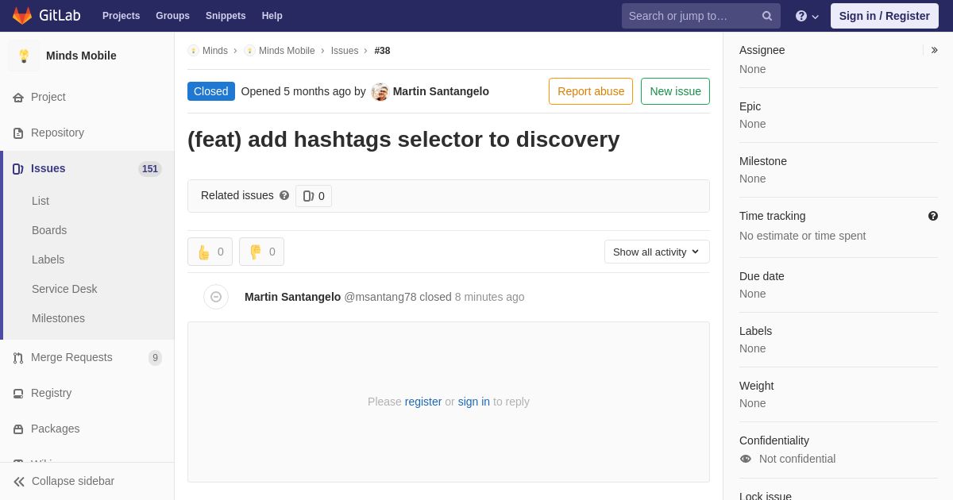Screen dimensions: 953x500
Task: Click the New issue button
Action: point(675,91)
